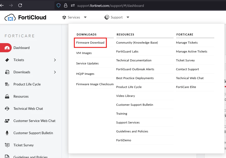Click the Resources drive icon in sidebar
This screenshot has width=226, height=158.
pyautogui.click(x=7, y=96)
